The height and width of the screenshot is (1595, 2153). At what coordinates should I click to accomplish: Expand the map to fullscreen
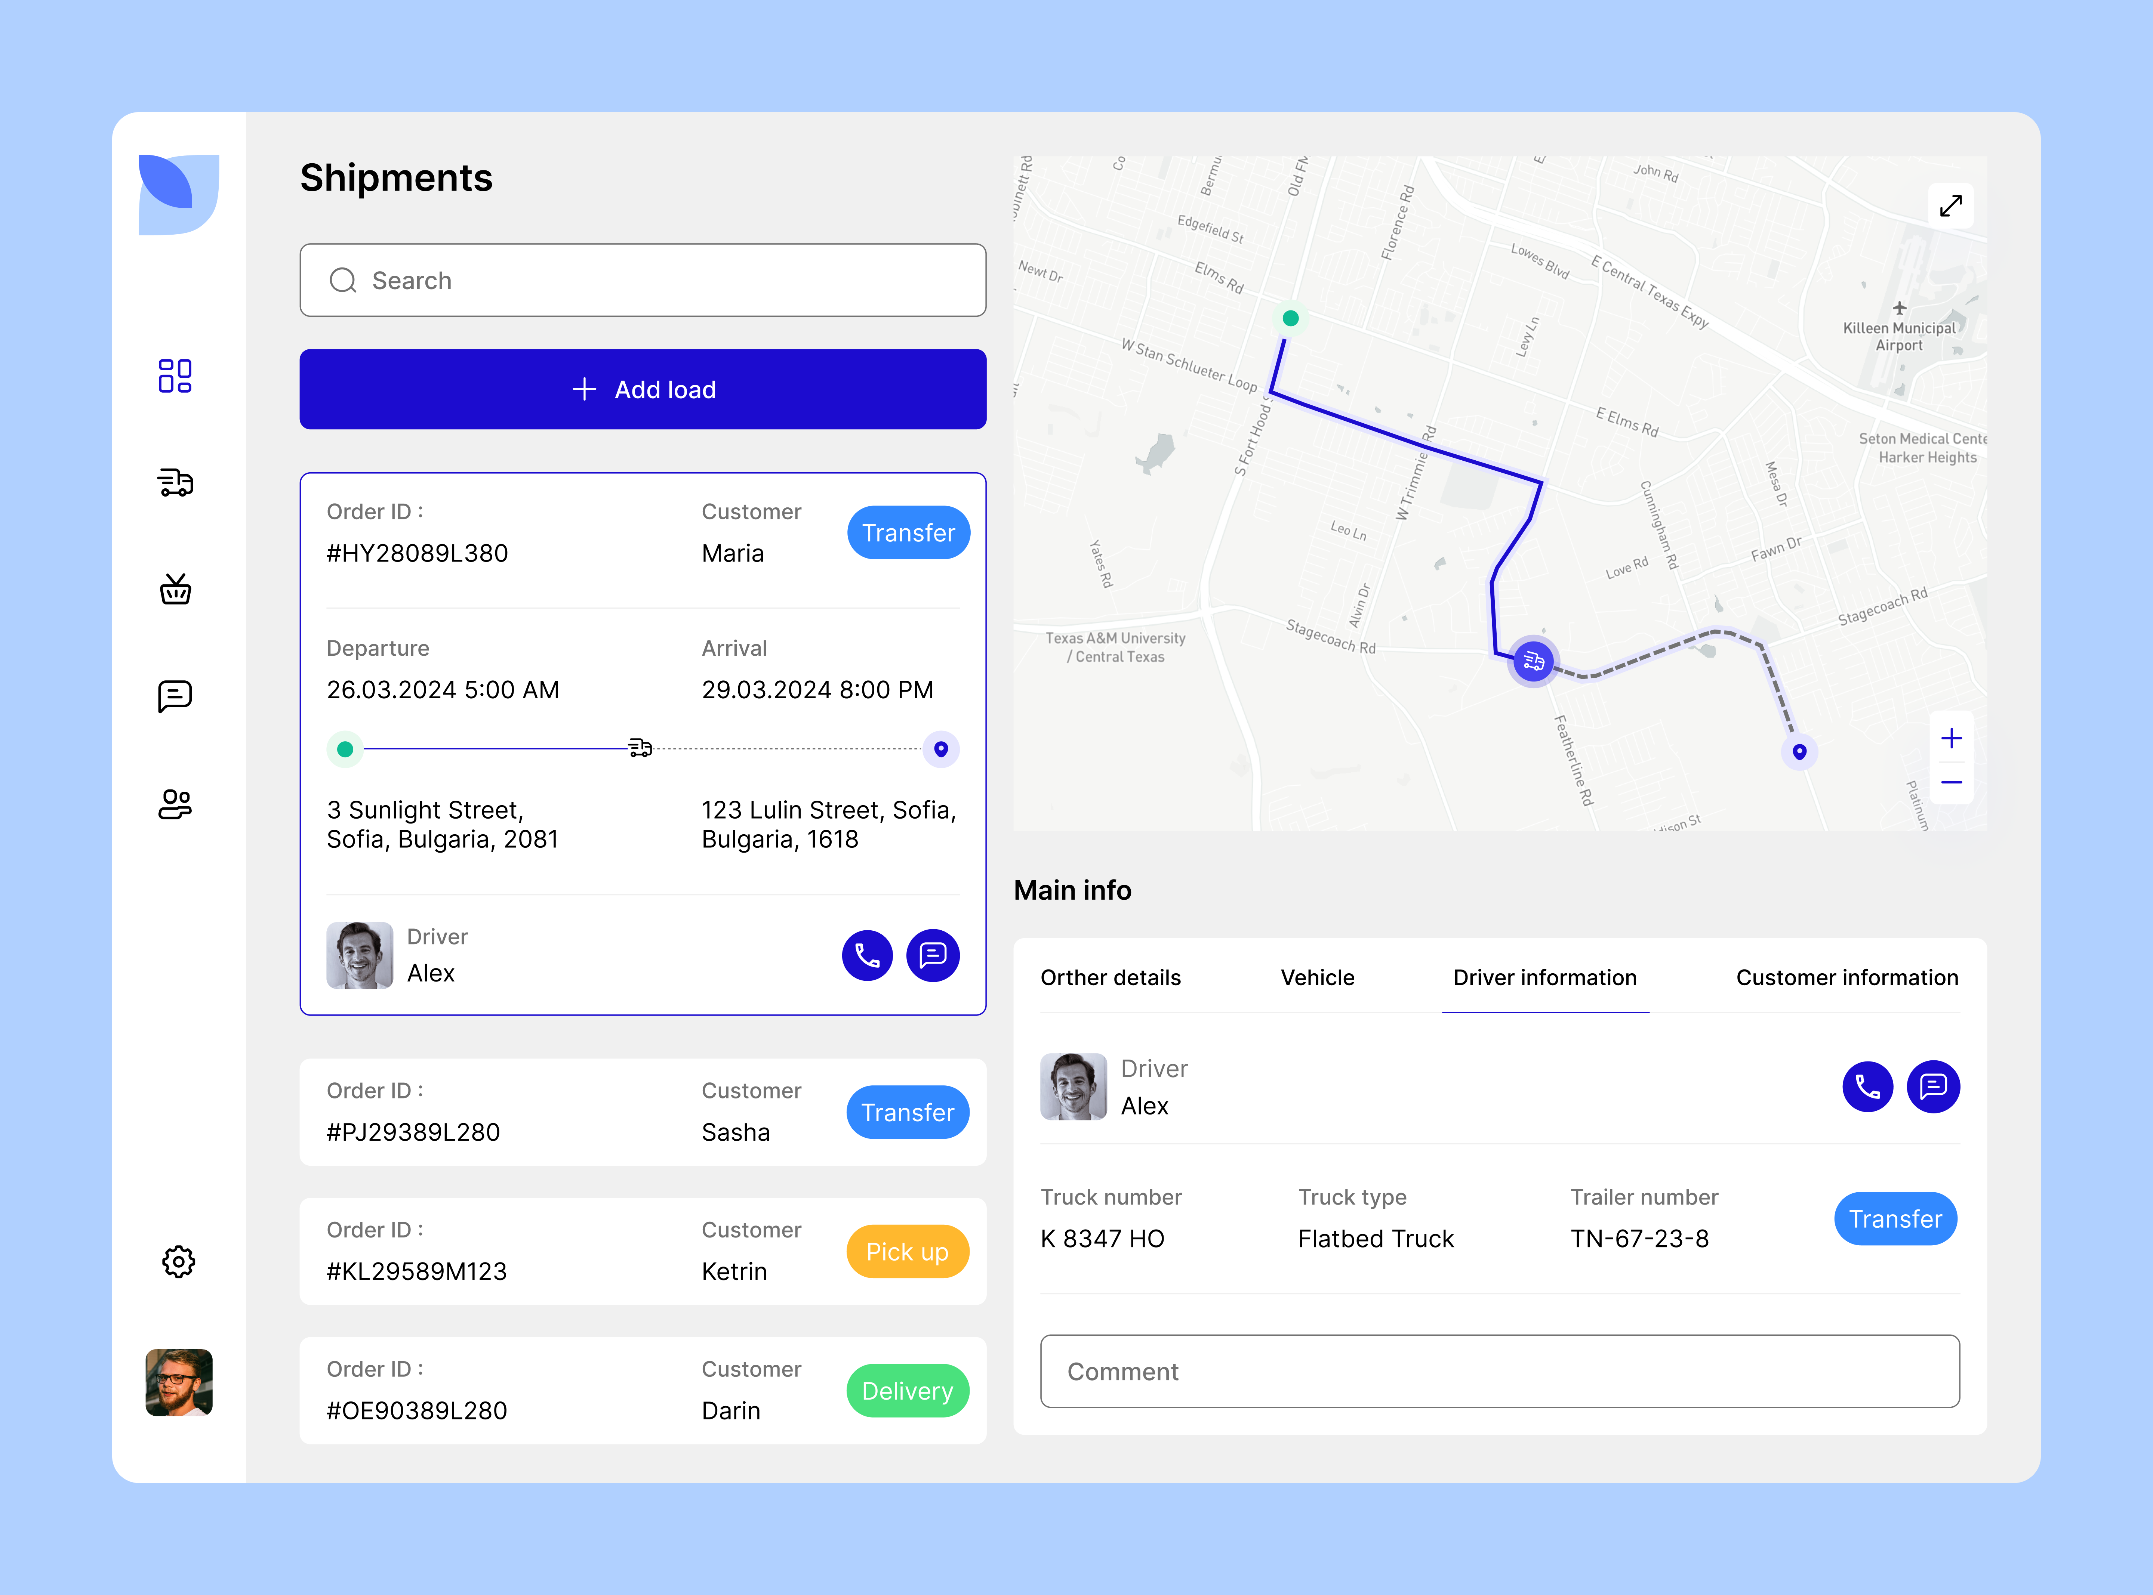1951,205
